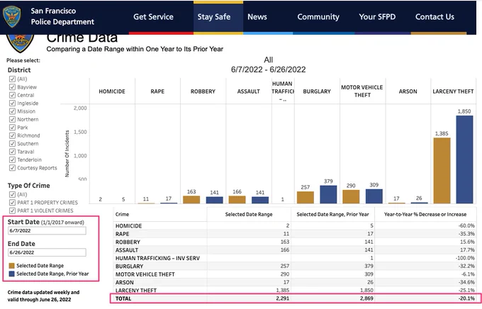Open the Your SFPD menu
482x309 pixels.
coord(377,17)
